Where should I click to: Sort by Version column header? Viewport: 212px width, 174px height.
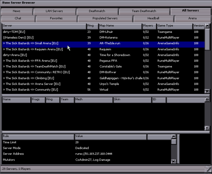coord(199,26)
